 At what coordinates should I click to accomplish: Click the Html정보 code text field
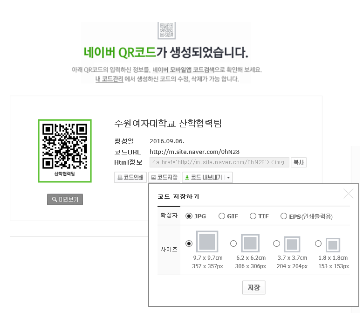click(x=219, y=162)
